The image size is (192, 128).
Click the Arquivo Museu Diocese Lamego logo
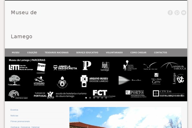coord(94,81)
